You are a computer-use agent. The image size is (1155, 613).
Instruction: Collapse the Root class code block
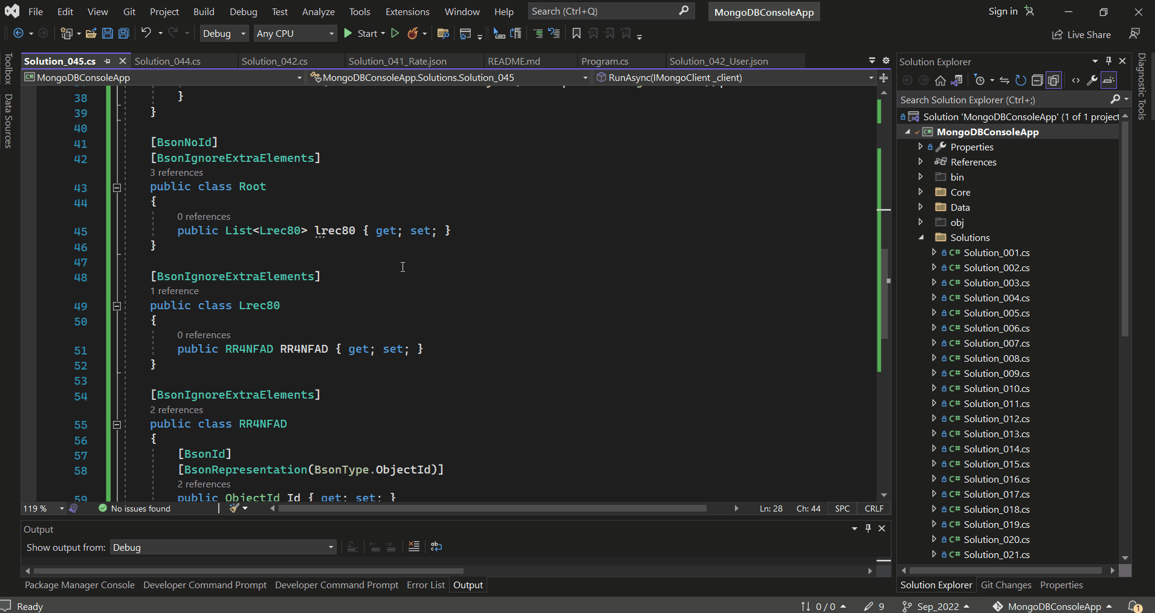[117, 187]
